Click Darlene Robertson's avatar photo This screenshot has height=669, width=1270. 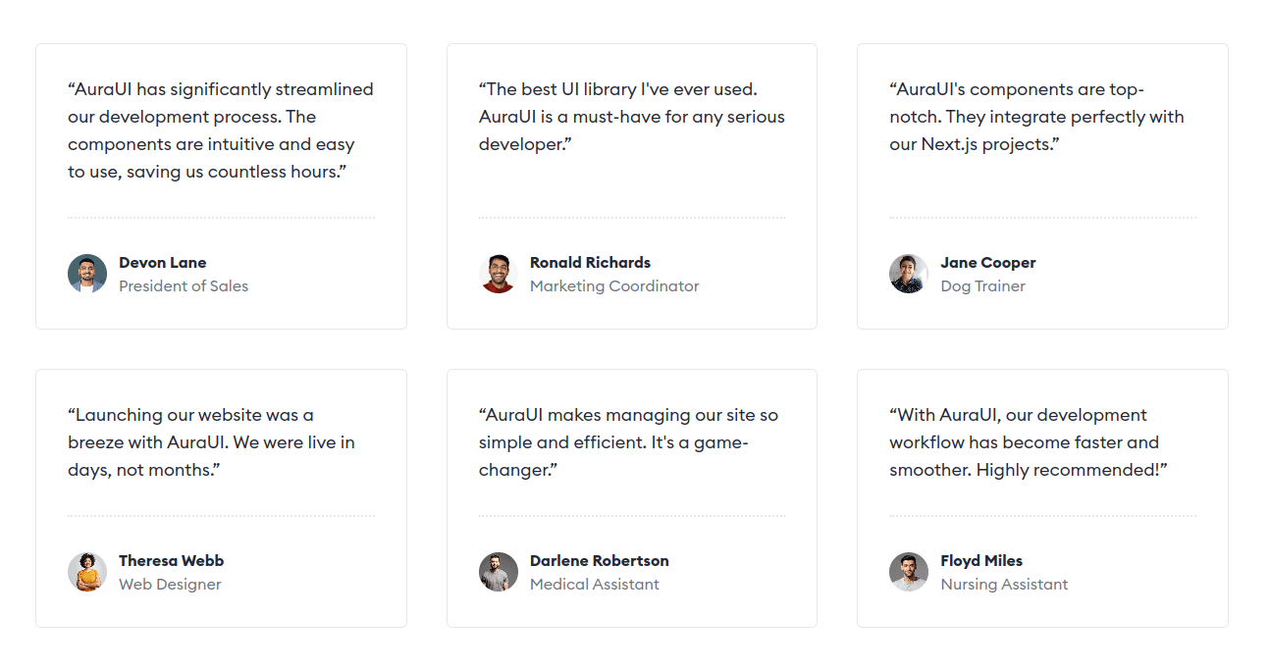click(x=499, y=572)
